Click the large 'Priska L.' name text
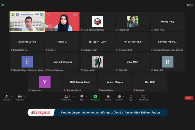The width and height of the screenshot is (195, 130). coord(62,42)
